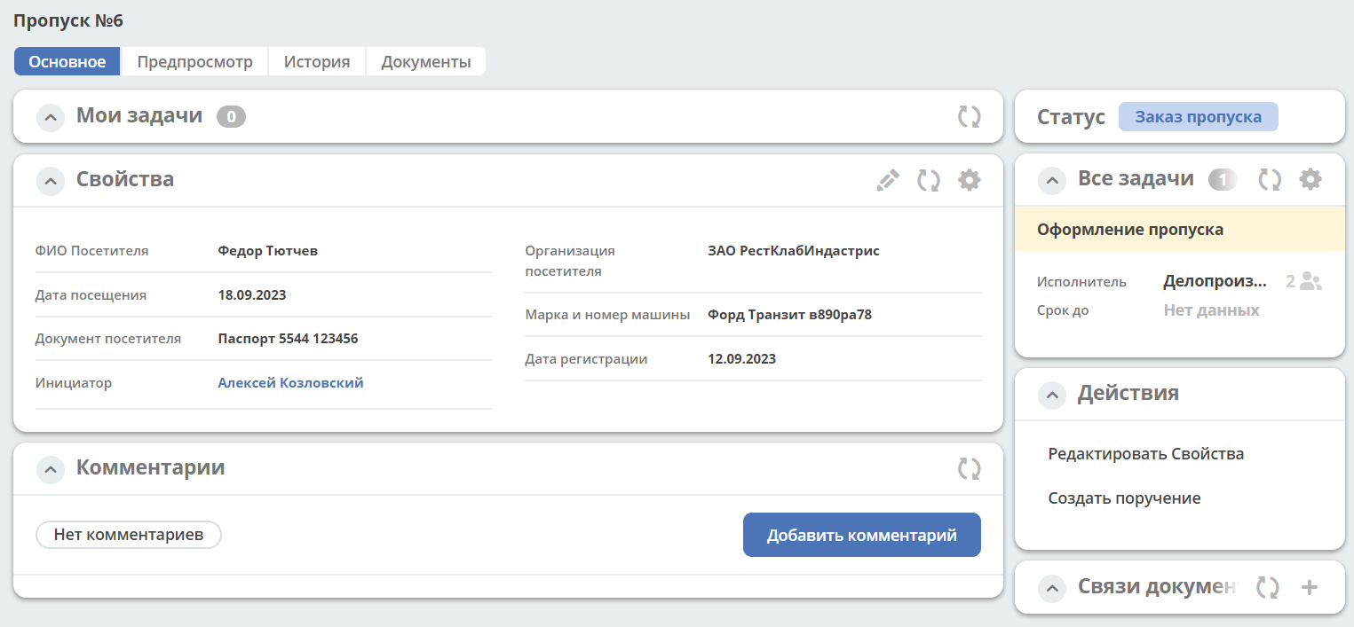
Task: Click the Дата регистрации field label
Action: [x=587, y=359]
